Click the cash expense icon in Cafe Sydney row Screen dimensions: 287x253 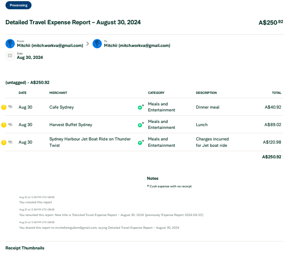point(10,107)
